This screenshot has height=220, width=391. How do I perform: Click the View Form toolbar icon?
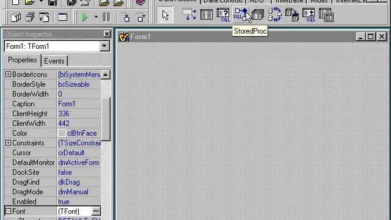click(x=30, y=17)
